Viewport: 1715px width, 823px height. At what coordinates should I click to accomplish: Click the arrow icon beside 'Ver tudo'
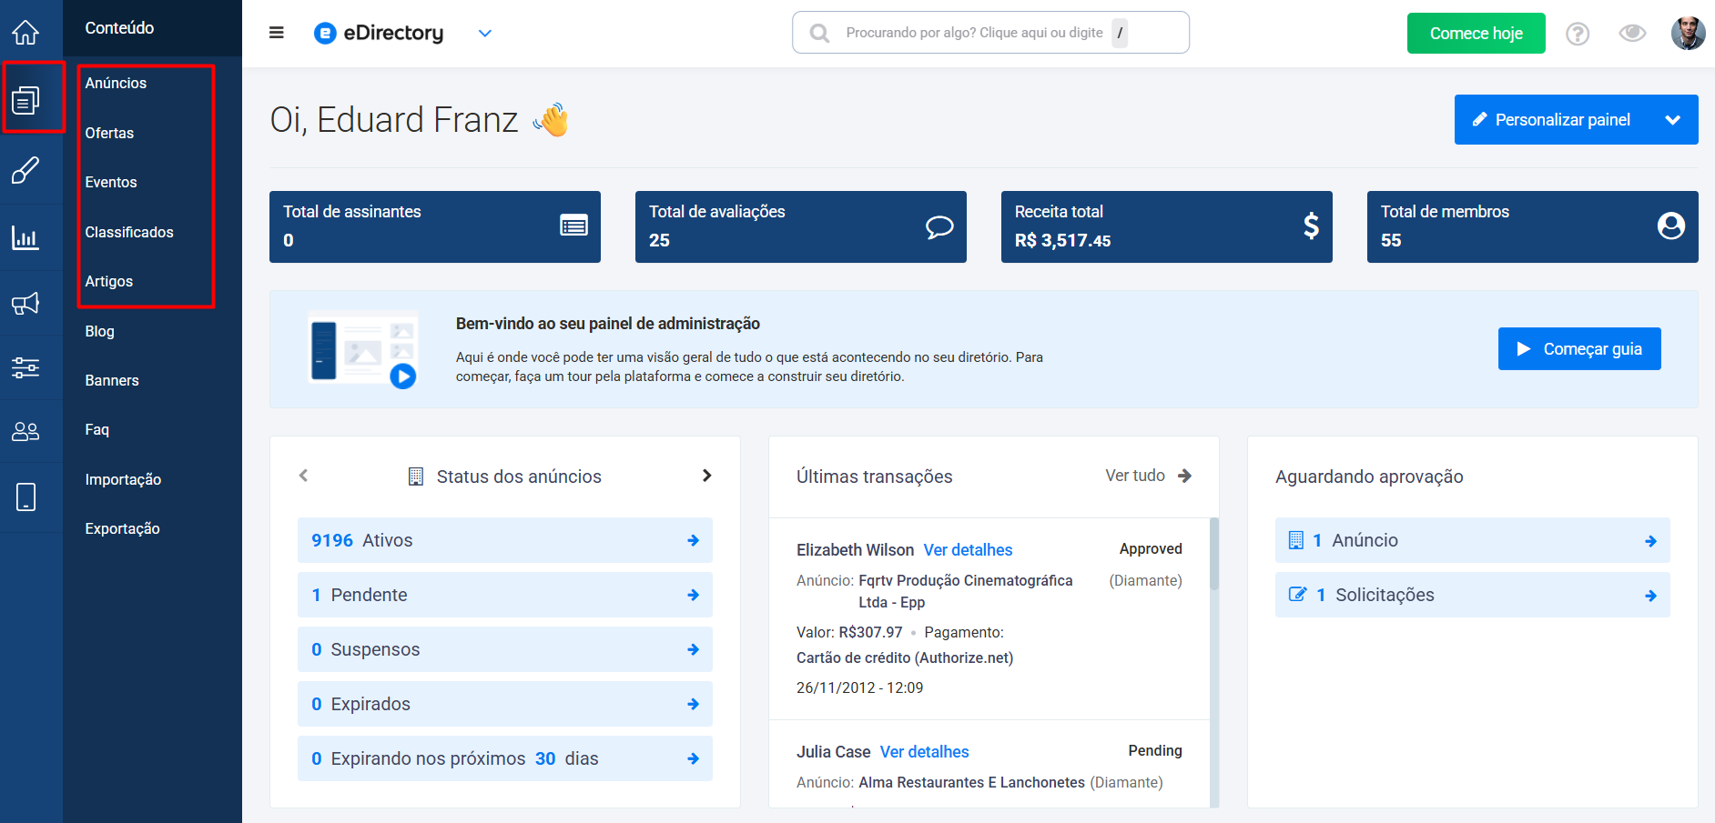(1184, 476)
